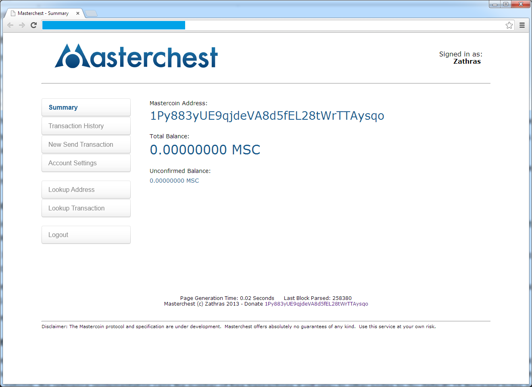Viewport: 532px width, 387px height.
Task: Click the Mastercoin Address: label
Action: pos(179,103)
